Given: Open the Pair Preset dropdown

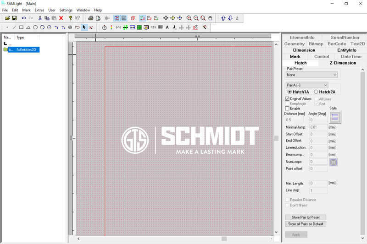Looking at the screenshot, I should point(312,75).
